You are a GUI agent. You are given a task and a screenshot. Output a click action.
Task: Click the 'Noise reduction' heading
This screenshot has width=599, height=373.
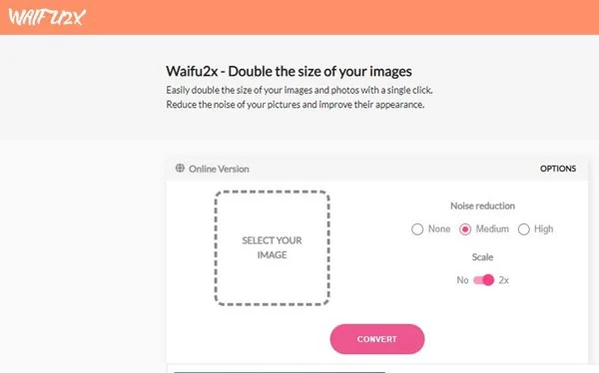click(482, 205)
